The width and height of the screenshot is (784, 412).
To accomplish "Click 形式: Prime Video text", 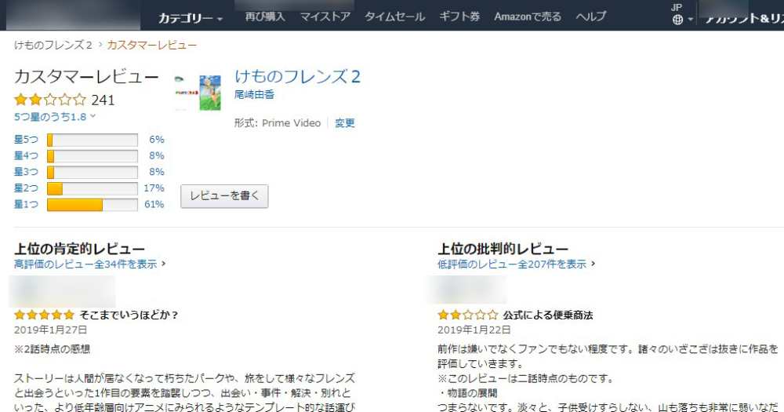I will [x=278, y=123].
